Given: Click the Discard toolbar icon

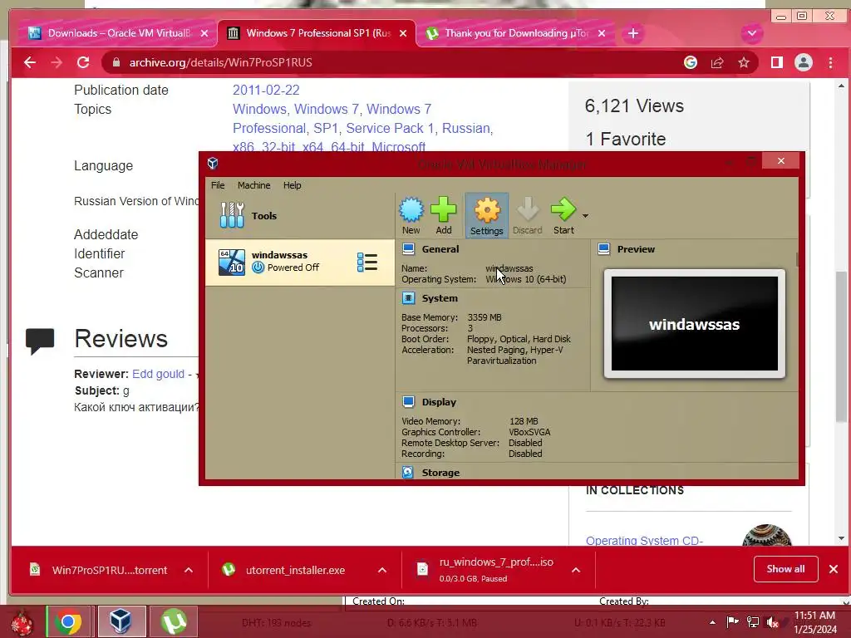Looking at the screenshot, I should (528, 215).
